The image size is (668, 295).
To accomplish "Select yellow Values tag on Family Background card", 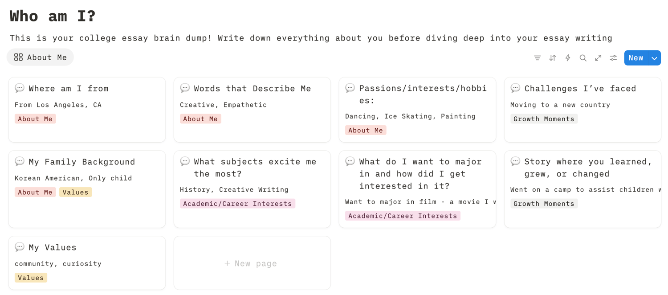I will (x=75, y=192).
